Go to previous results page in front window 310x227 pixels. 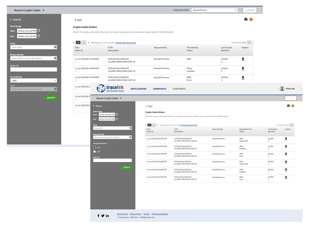click(146, 125)
